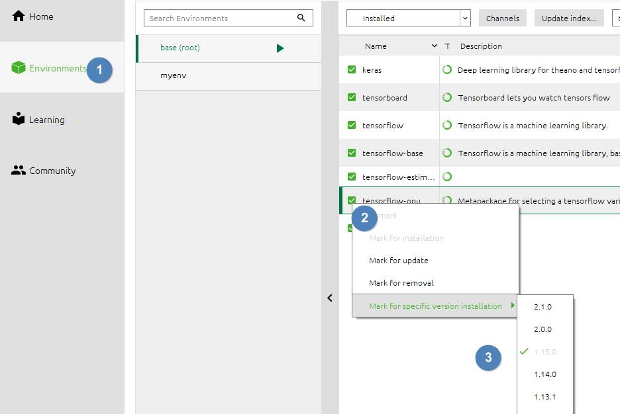Screen dimensions: 620x414
Task: Click the Channels button
Action: [x=503, y=19]
